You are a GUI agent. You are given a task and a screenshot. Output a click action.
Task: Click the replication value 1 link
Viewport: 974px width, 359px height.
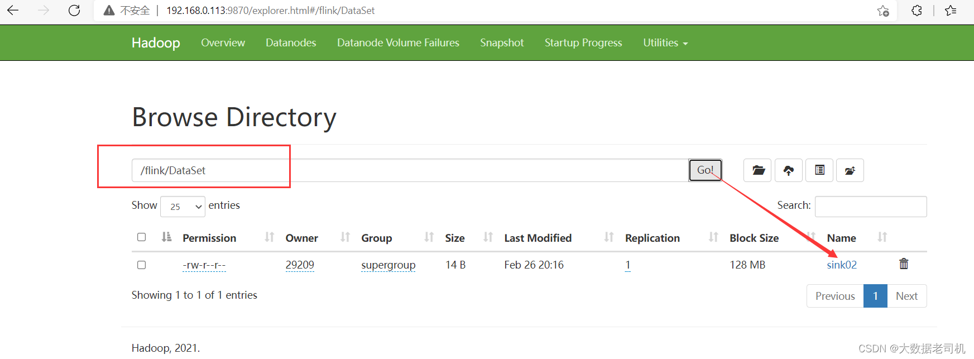tap(628, 265)
